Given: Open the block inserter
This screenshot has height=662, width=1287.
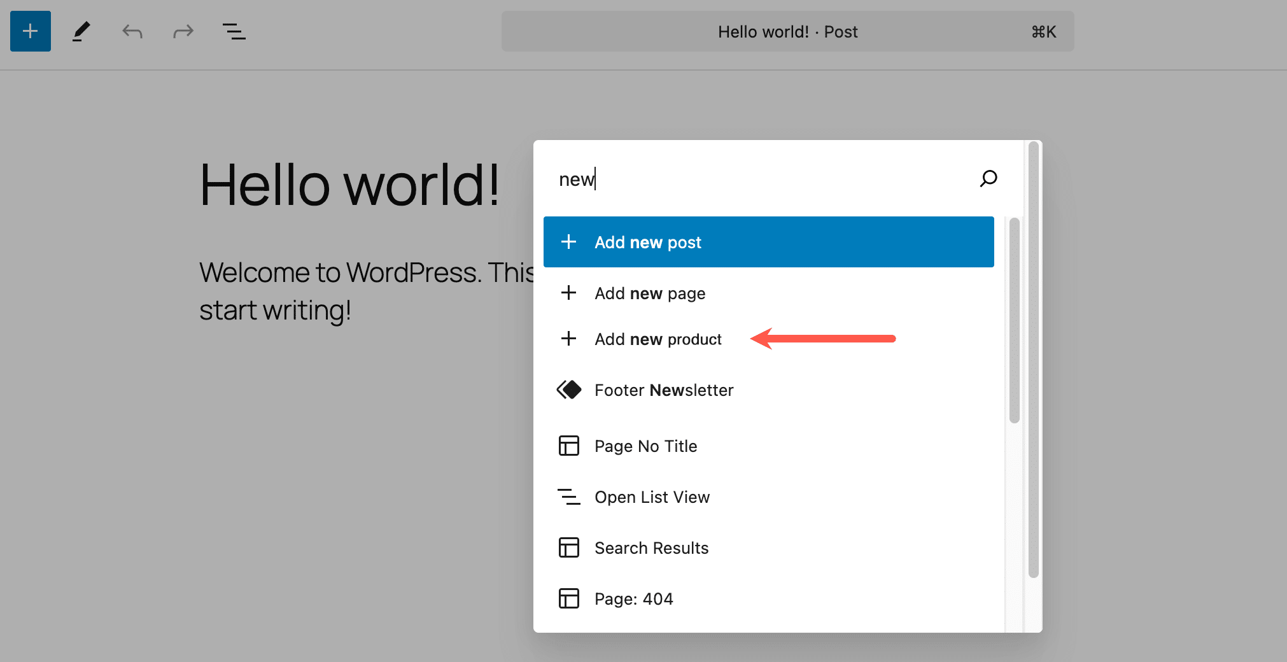Looking at the screenshot, I should 30,31.
